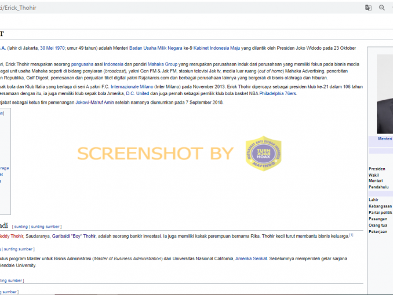Image resolution: width=393 pixels, height=295 pixels.
Task: Click the translate page icon in address bar
Action: coord(368,8)
